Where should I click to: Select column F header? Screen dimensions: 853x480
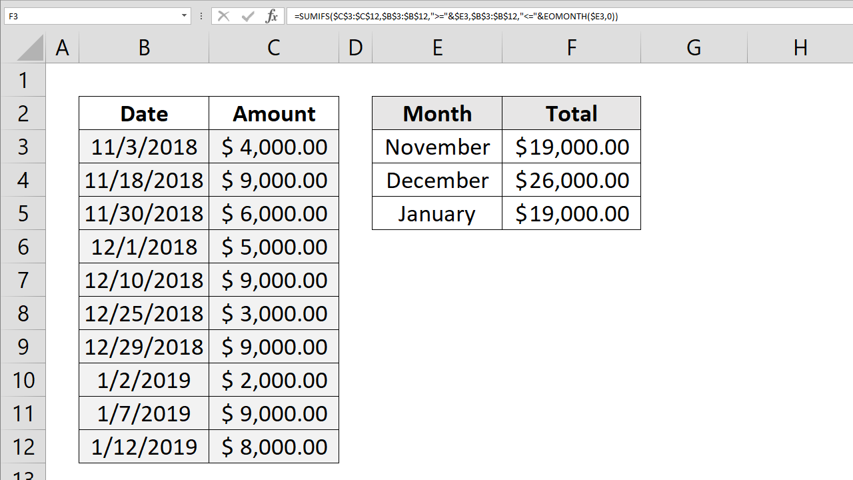pyautogui.click(x=571, y=47)
